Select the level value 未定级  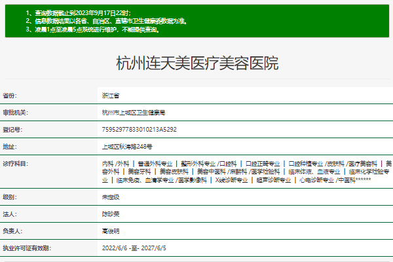110,196
